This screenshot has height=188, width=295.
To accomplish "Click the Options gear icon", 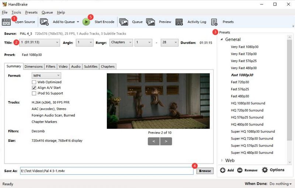I will (x=265, y=170).
